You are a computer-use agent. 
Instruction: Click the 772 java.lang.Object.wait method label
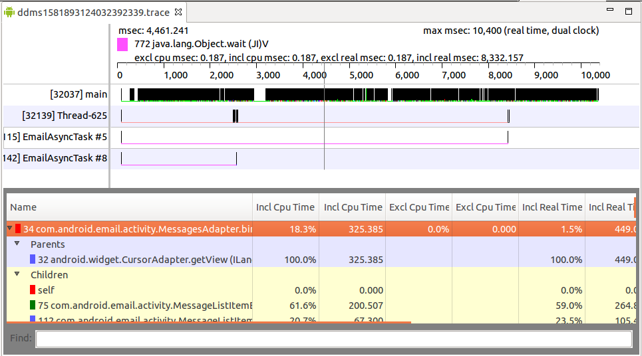(202, 44)
